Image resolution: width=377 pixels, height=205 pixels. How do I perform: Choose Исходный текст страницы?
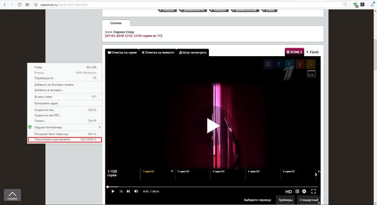[x=65, y=134]
